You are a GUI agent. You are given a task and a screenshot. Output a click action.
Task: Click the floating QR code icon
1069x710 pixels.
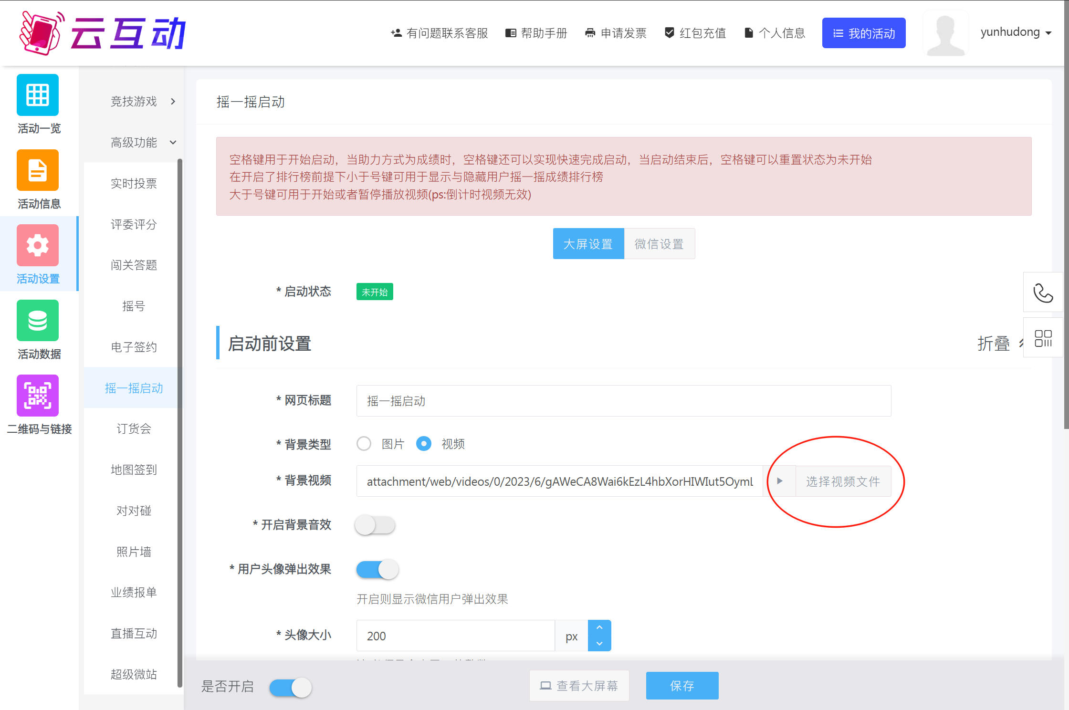coord(1043,338)
